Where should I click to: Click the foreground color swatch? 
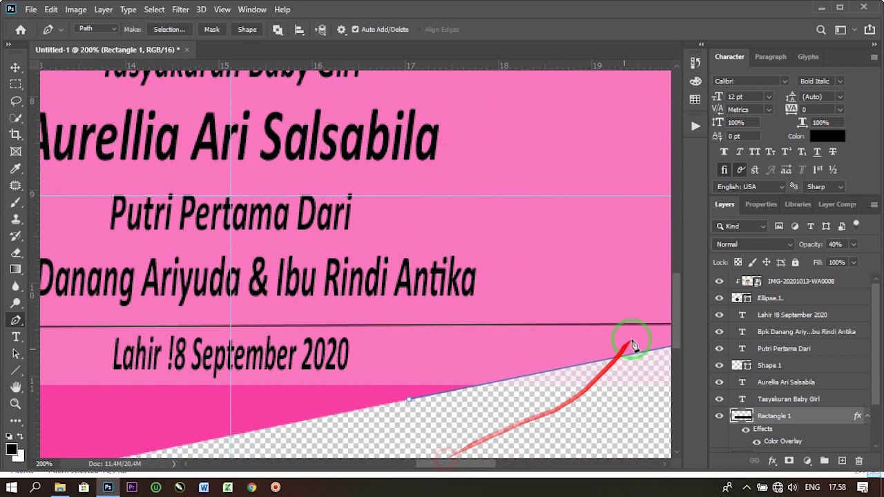[12, 449]
